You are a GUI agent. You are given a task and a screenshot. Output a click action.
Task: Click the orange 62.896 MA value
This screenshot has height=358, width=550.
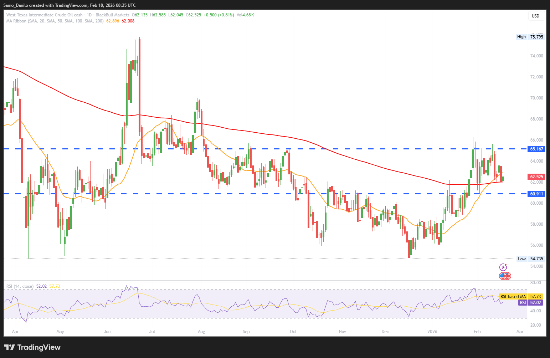coord(113,21)
